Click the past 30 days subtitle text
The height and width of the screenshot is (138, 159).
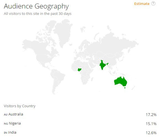pos(61,14)
